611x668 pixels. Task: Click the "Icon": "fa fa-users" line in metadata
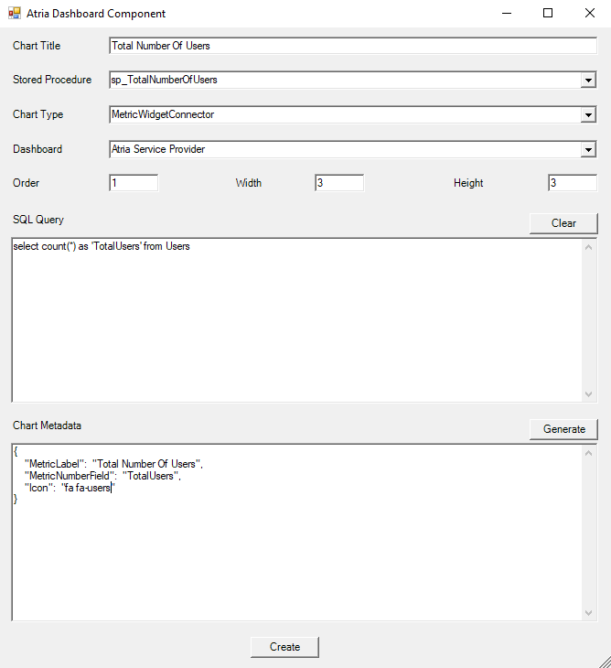(70, 488)
